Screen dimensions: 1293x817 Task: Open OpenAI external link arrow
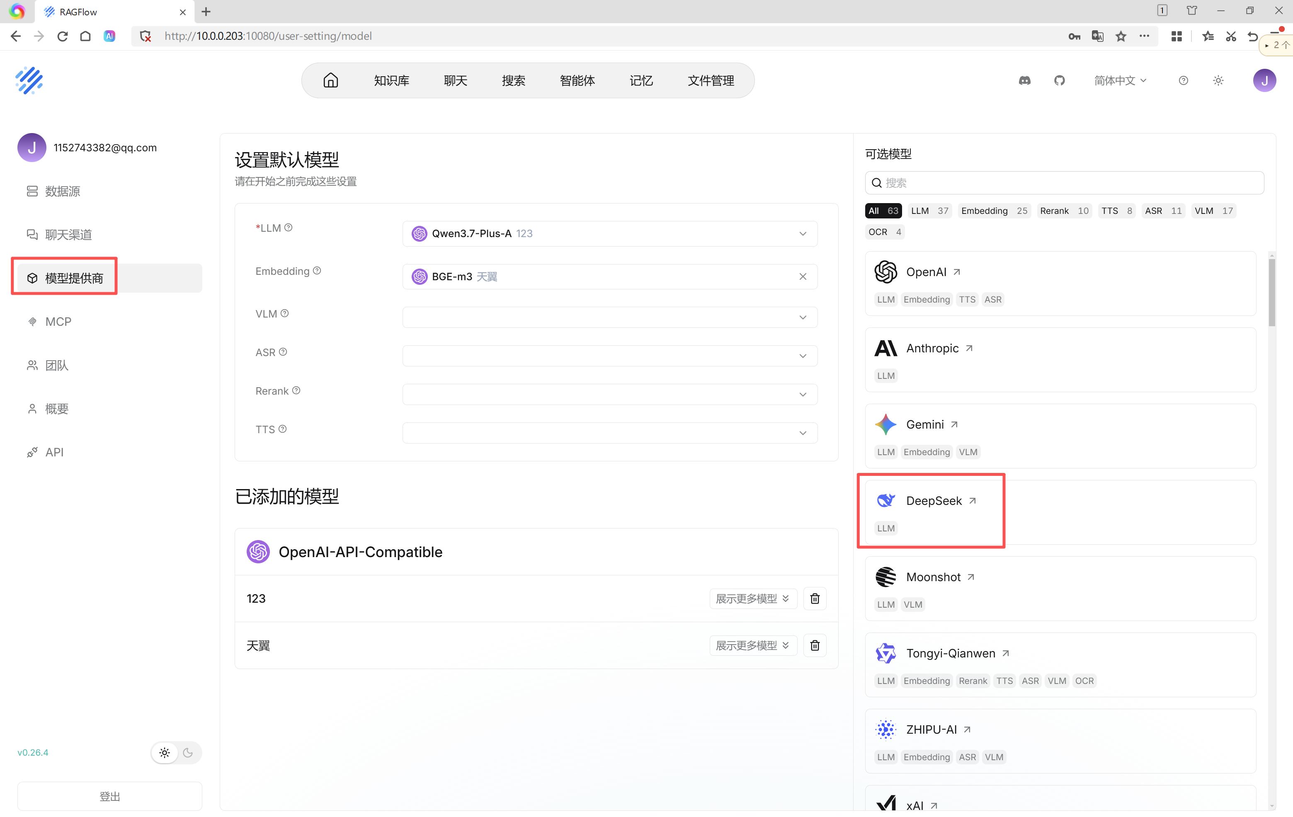(957, 272)
